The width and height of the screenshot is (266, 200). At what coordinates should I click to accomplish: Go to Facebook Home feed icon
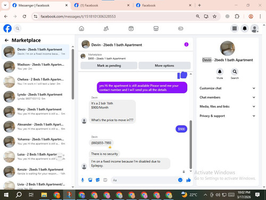pyautogui.click(x=81, y=28)
